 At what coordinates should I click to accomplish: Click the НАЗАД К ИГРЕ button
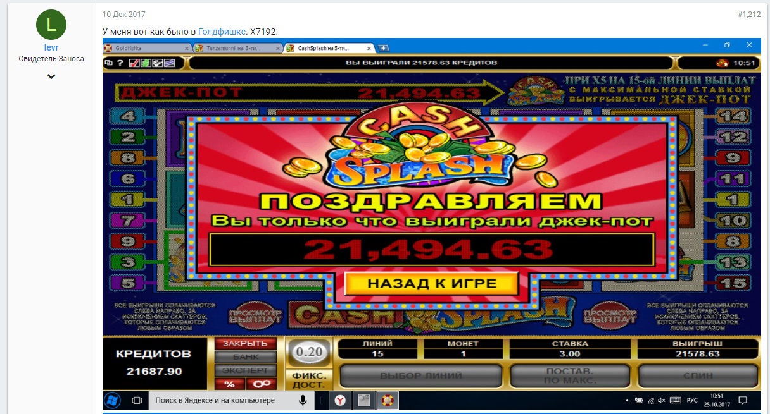coord(432,283)
